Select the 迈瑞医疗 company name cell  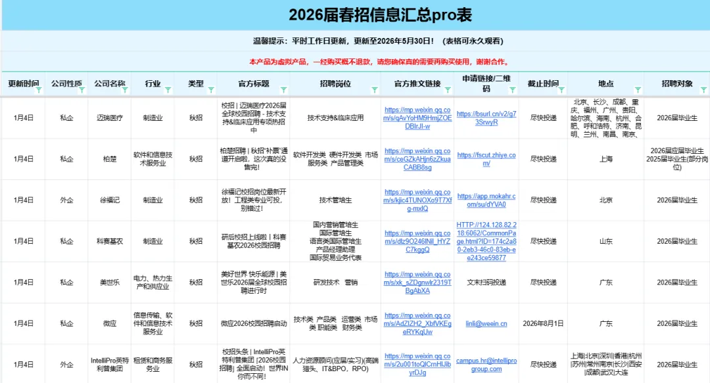(x=110, y=118)
